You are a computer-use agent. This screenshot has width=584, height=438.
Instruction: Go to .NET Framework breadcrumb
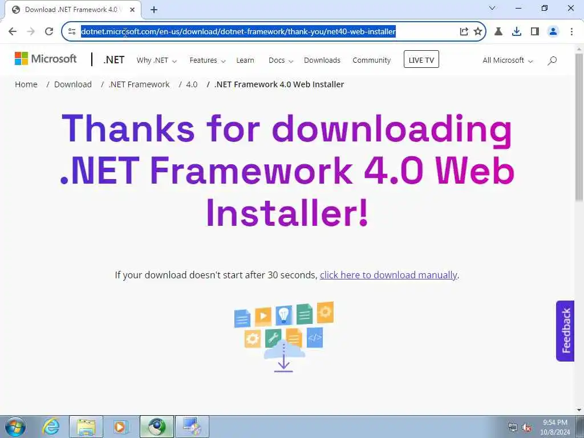click(139, 84)
